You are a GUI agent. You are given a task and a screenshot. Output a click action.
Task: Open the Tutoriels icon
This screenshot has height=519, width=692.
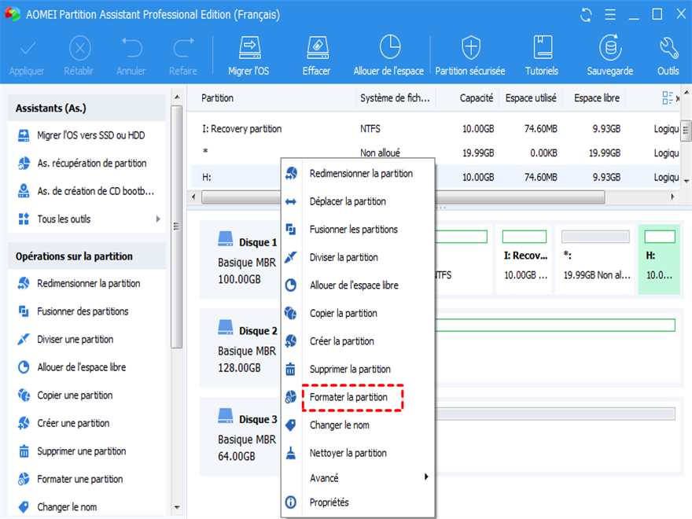(x=542, y=48)
